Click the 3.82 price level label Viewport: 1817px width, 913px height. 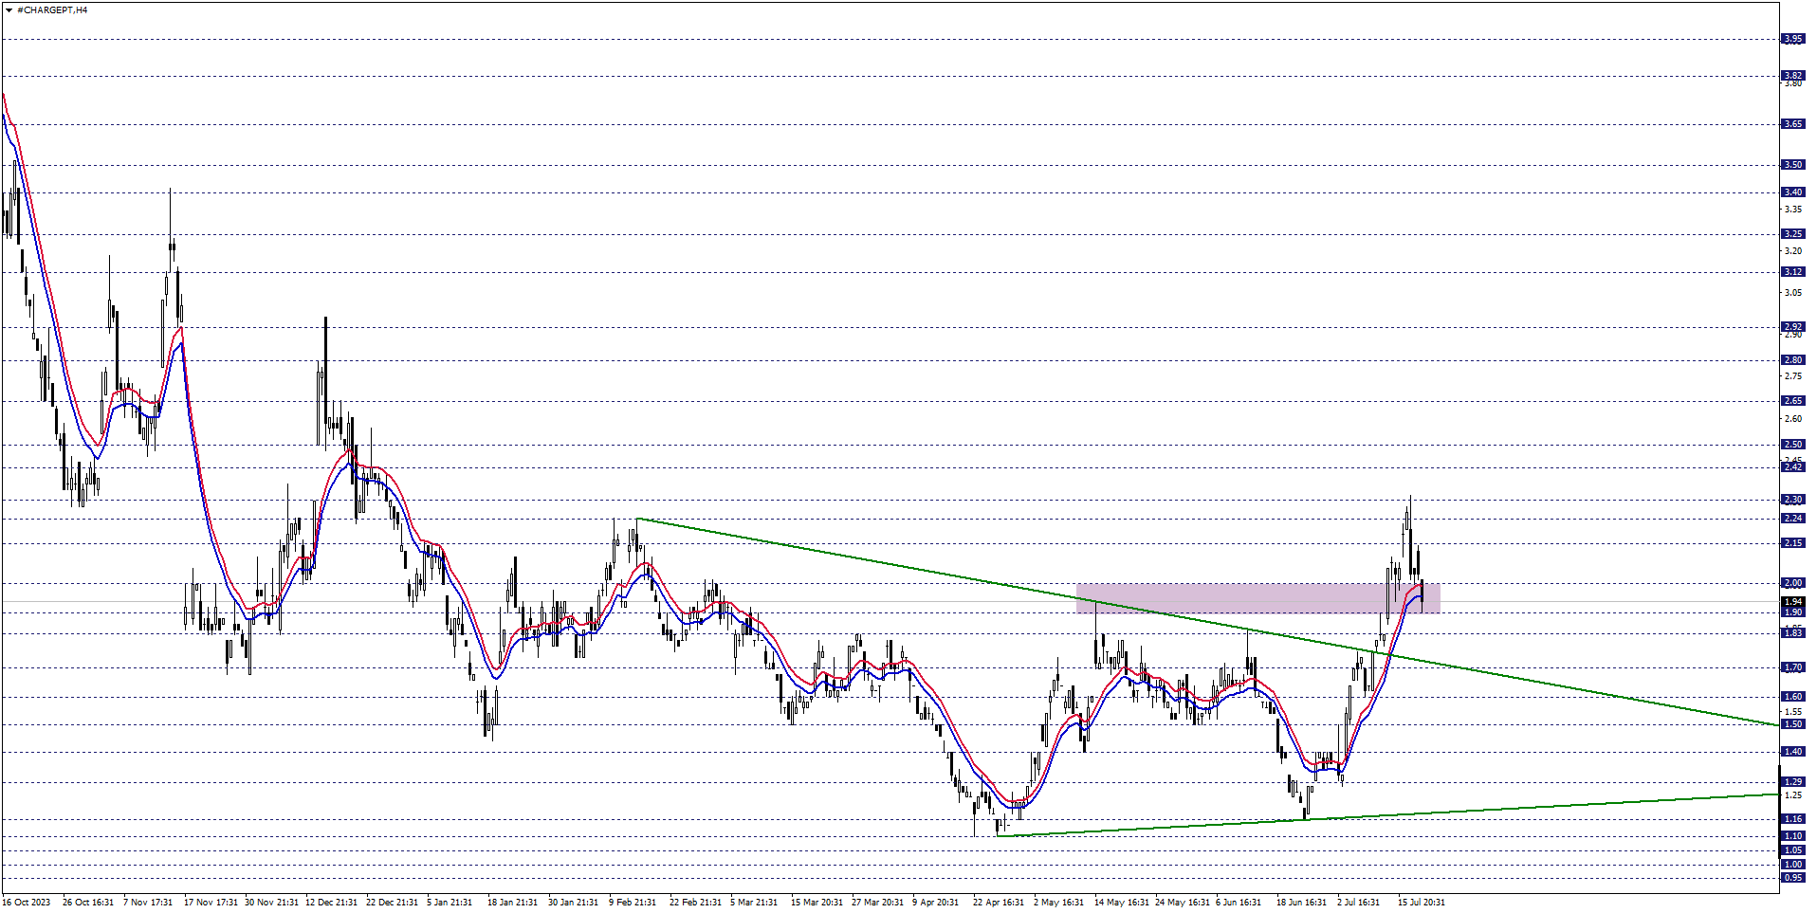(x=1792, y=76)
